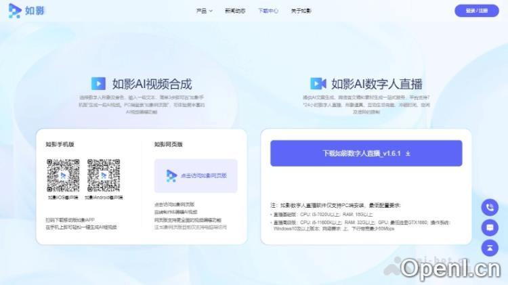Click the back-to-top floating icon

(x=490, y=248)
